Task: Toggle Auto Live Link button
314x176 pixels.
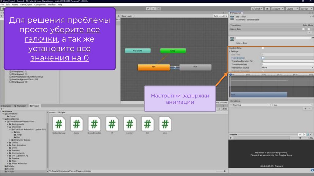Action: click(220, 16)
